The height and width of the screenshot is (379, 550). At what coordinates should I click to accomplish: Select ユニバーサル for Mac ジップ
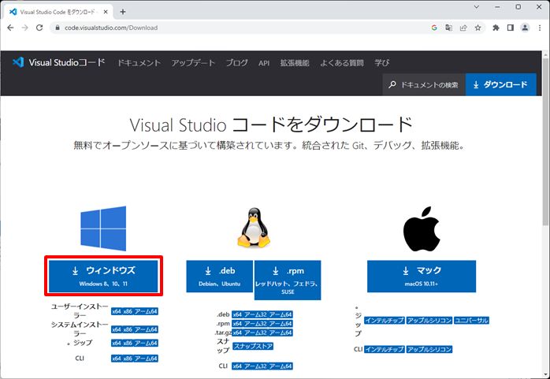click(471, 321)
